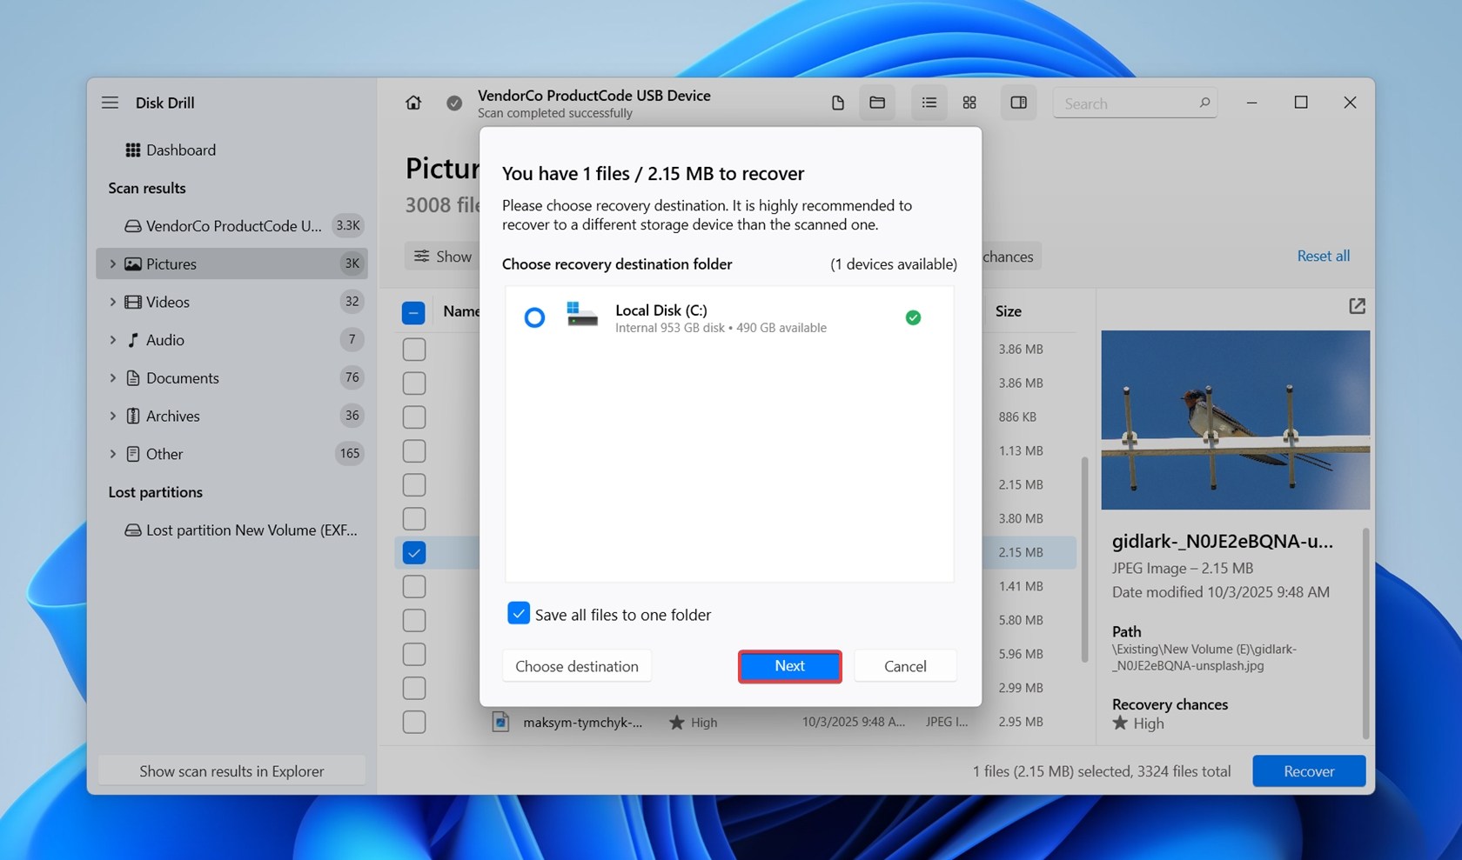Click the Home icon in toolbar
Screen dimensions: 1462x860
point(413,103)
